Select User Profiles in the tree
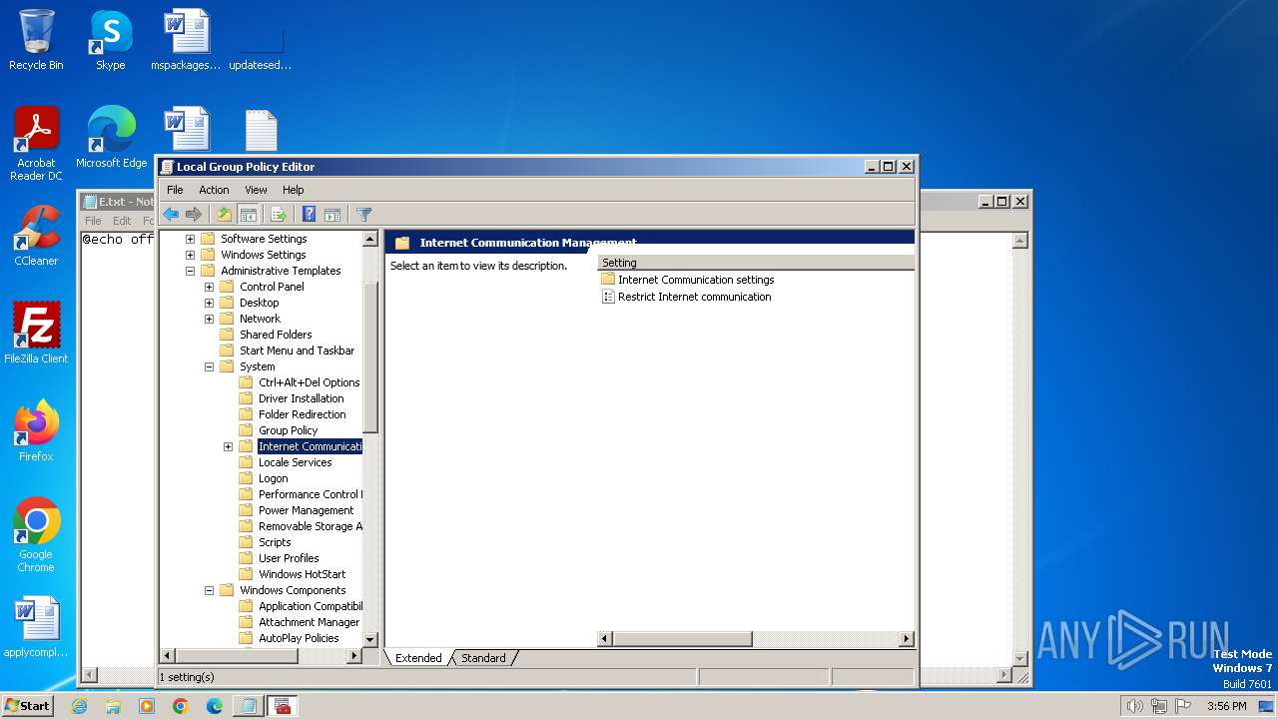This screenshot has height=719, width=1278. (x=289, y=558)
